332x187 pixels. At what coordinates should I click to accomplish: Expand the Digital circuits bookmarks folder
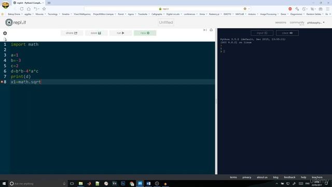(174, 14)
